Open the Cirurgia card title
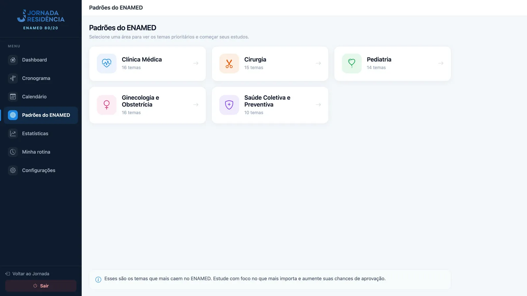527x296 pixels. [255, 60]
